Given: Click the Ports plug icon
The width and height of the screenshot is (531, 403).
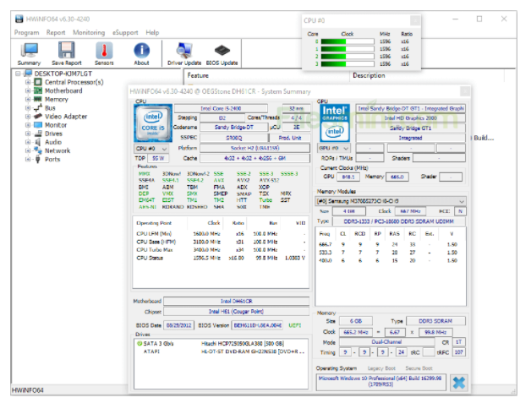Looking at the screenshot, I should coord(38,159).
